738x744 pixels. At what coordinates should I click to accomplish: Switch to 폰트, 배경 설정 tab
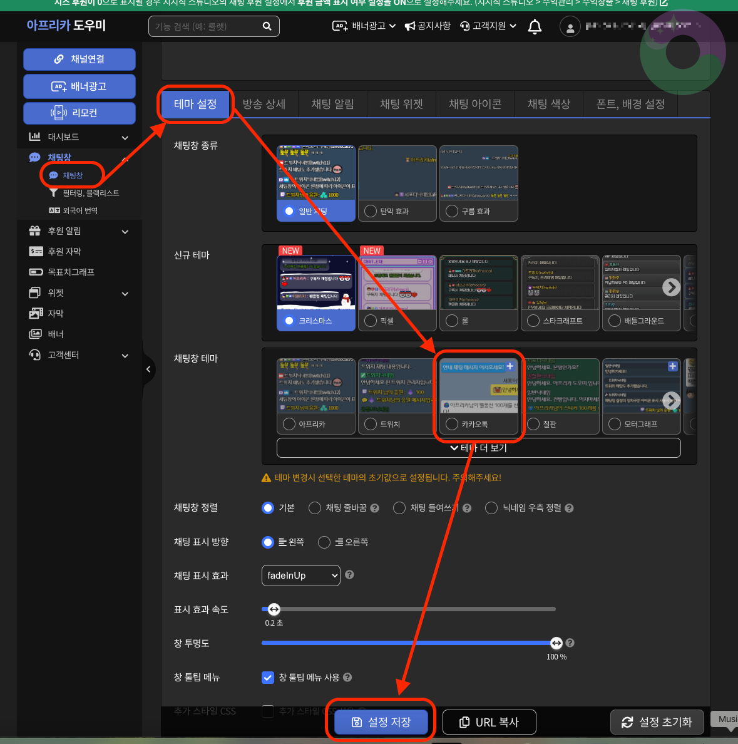pos(630,105)
